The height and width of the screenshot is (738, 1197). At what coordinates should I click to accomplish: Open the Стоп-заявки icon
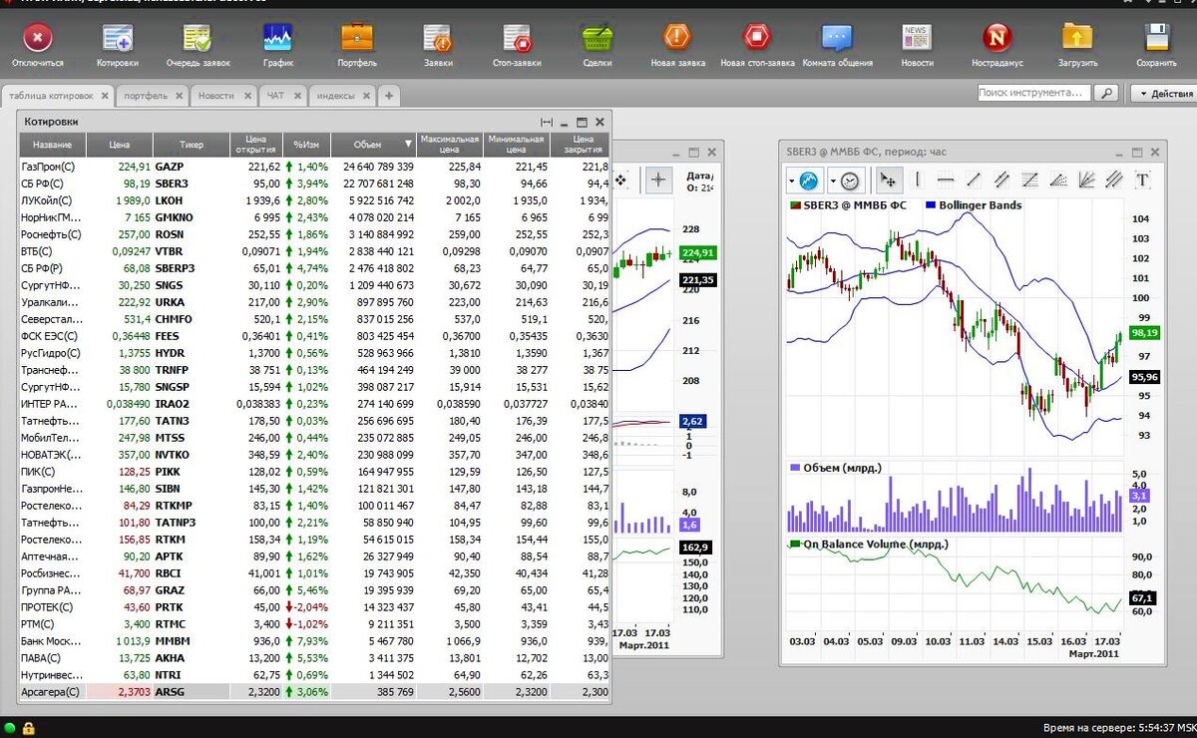click(x=517, y=38)
